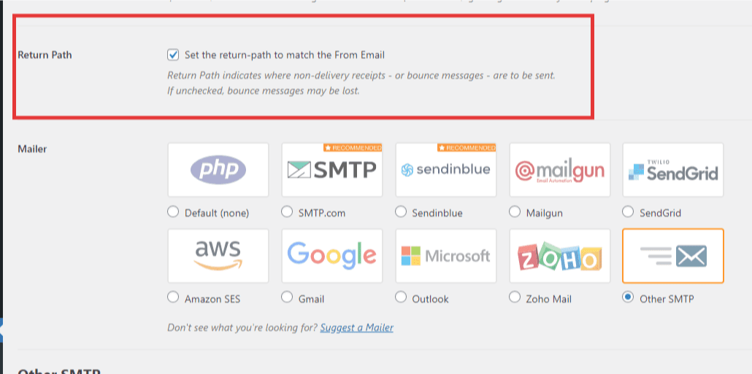This screenshot has width=752, height=374.
Task: Select the Other SMTP envelope tile
Action: pos(673,256)
